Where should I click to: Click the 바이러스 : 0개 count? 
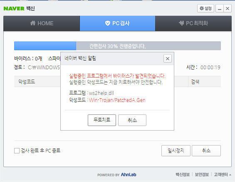28,58
